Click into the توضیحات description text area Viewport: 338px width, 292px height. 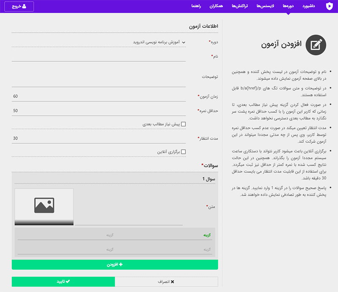[99, 76]
